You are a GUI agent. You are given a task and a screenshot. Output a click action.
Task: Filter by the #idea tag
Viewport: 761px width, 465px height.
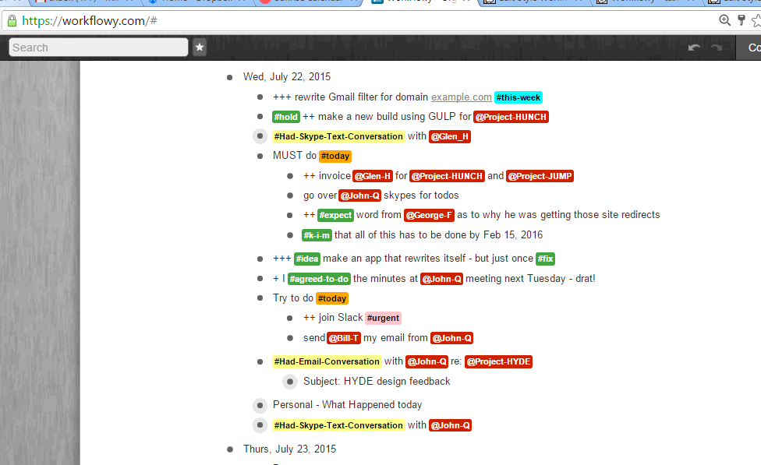tap(307, 259)
